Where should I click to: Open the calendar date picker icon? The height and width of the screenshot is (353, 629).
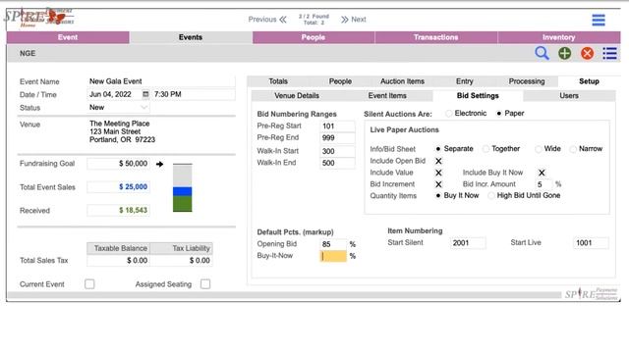(145, 94)
